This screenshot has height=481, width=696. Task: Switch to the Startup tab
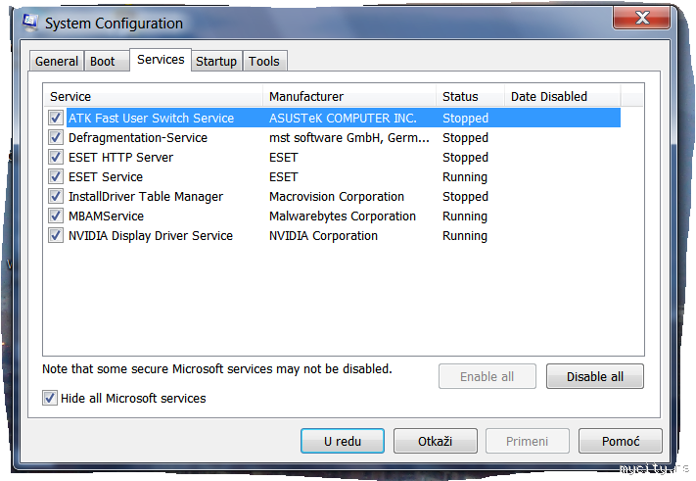(x=216, y=61)
